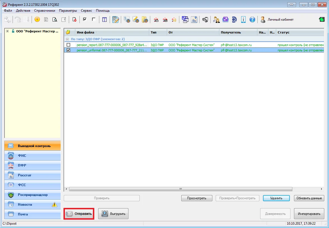Screen dimensions: 329x228
Task: Open the ФНС section
Action: tap(32, 155)
